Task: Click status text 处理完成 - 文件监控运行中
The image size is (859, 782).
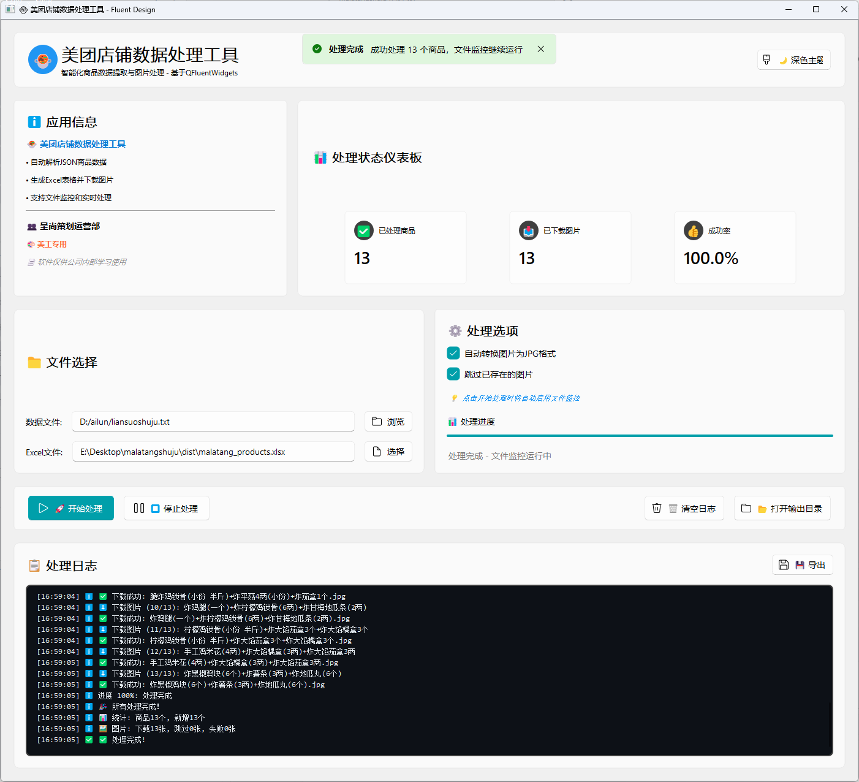Action: point(500,456)
